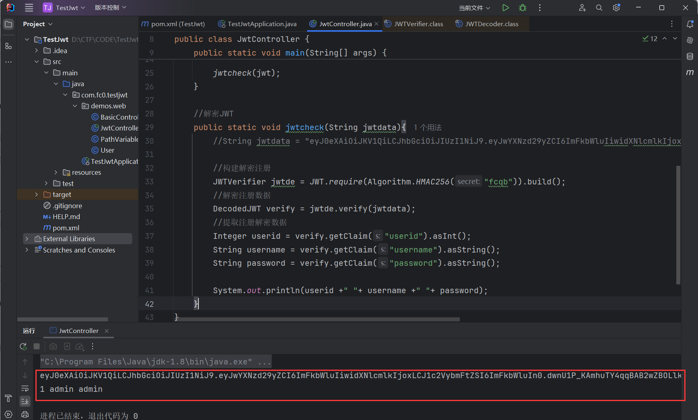Click the editor horizontal scrollbar
The height and width of the screenshot is (420, 698).
tap(318, 319)
